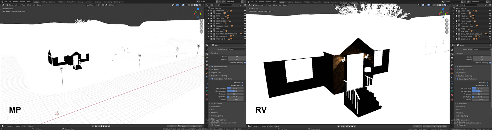The image size is (492, 130).
Task: Open the Texture checker tab in the MP properties editor
Action: pyautogui.click(x=207, y=99)
